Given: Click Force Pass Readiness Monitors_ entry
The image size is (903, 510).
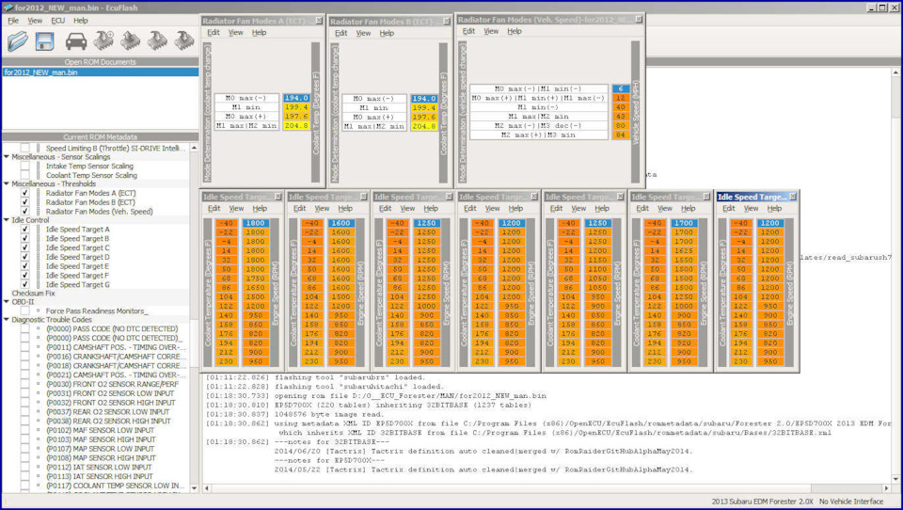Looking at the screenshot, I should click(x=97, y=311).
